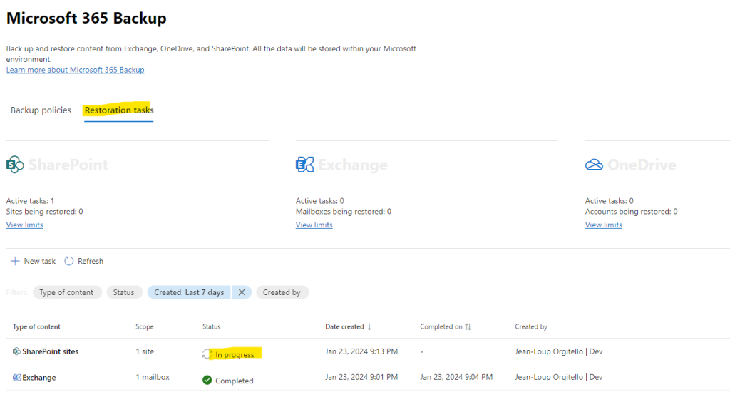730x407 pixels.
Task: Click the Exchange logo icon
Action: tap(304, 165)
